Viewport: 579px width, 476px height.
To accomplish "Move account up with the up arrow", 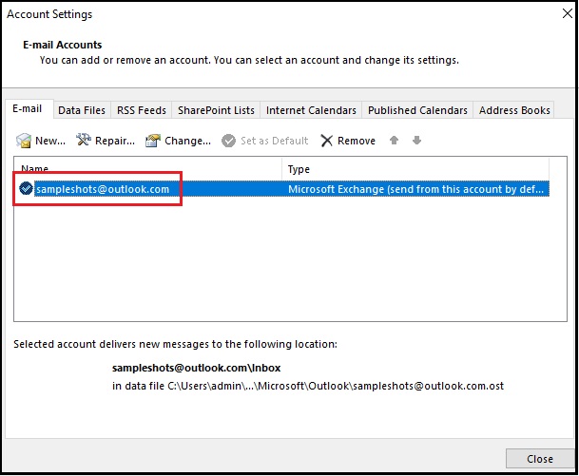I will pyautogui.click(x=394, y=141).
